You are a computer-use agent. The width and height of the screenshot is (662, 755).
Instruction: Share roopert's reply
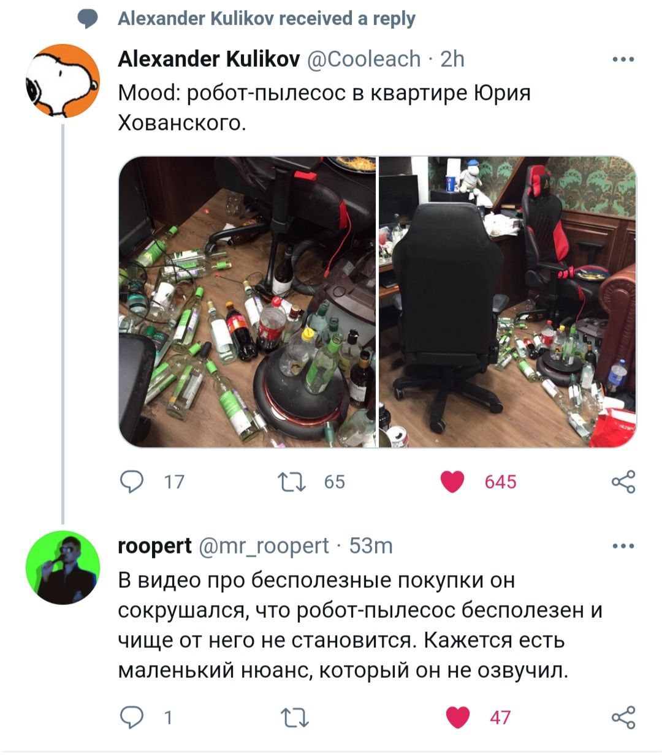tap(623, 717)
